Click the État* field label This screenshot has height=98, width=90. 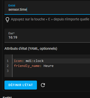click(11, 33)
